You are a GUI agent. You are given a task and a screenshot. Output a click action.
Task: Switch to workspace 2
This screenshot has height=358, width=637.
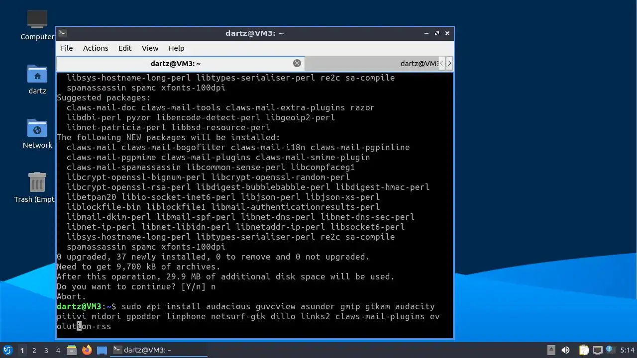point(34,350)
